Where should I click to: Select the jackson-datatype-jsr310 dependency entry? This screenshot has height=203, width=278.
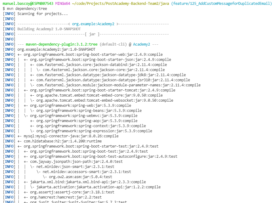(110, 80)
